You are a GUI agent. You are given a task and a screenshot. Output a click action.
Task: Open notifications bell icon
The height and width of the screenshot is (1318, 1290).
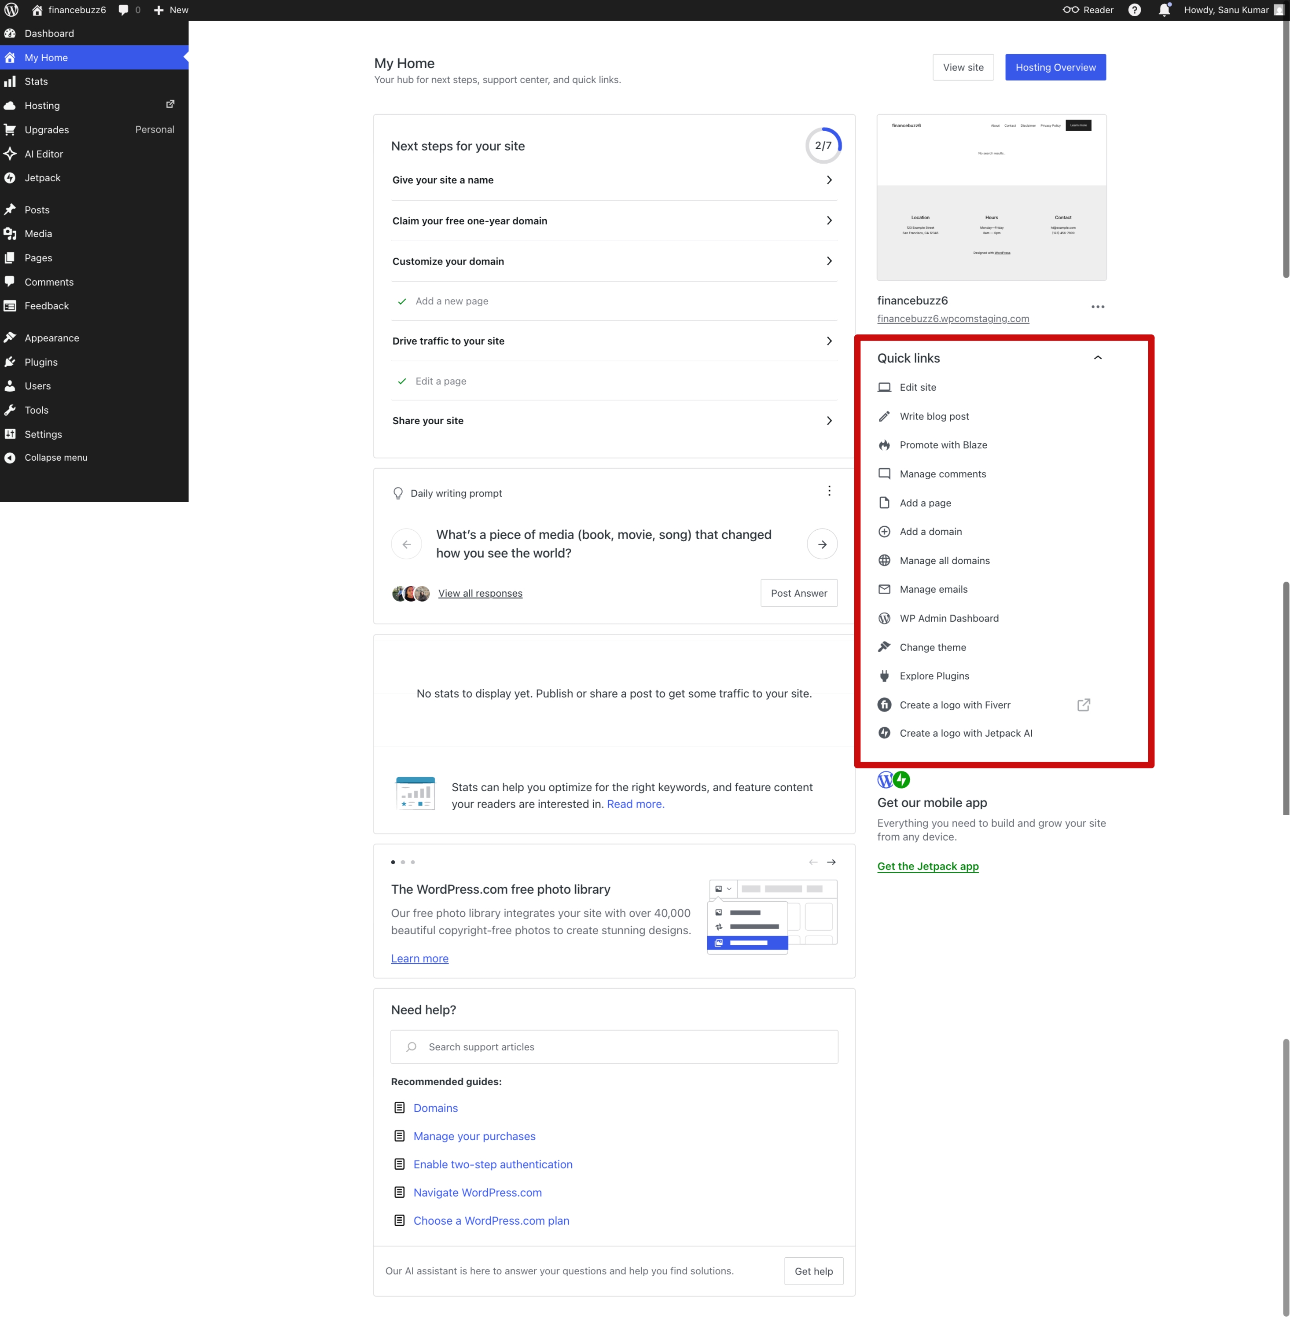[1164, 10]
